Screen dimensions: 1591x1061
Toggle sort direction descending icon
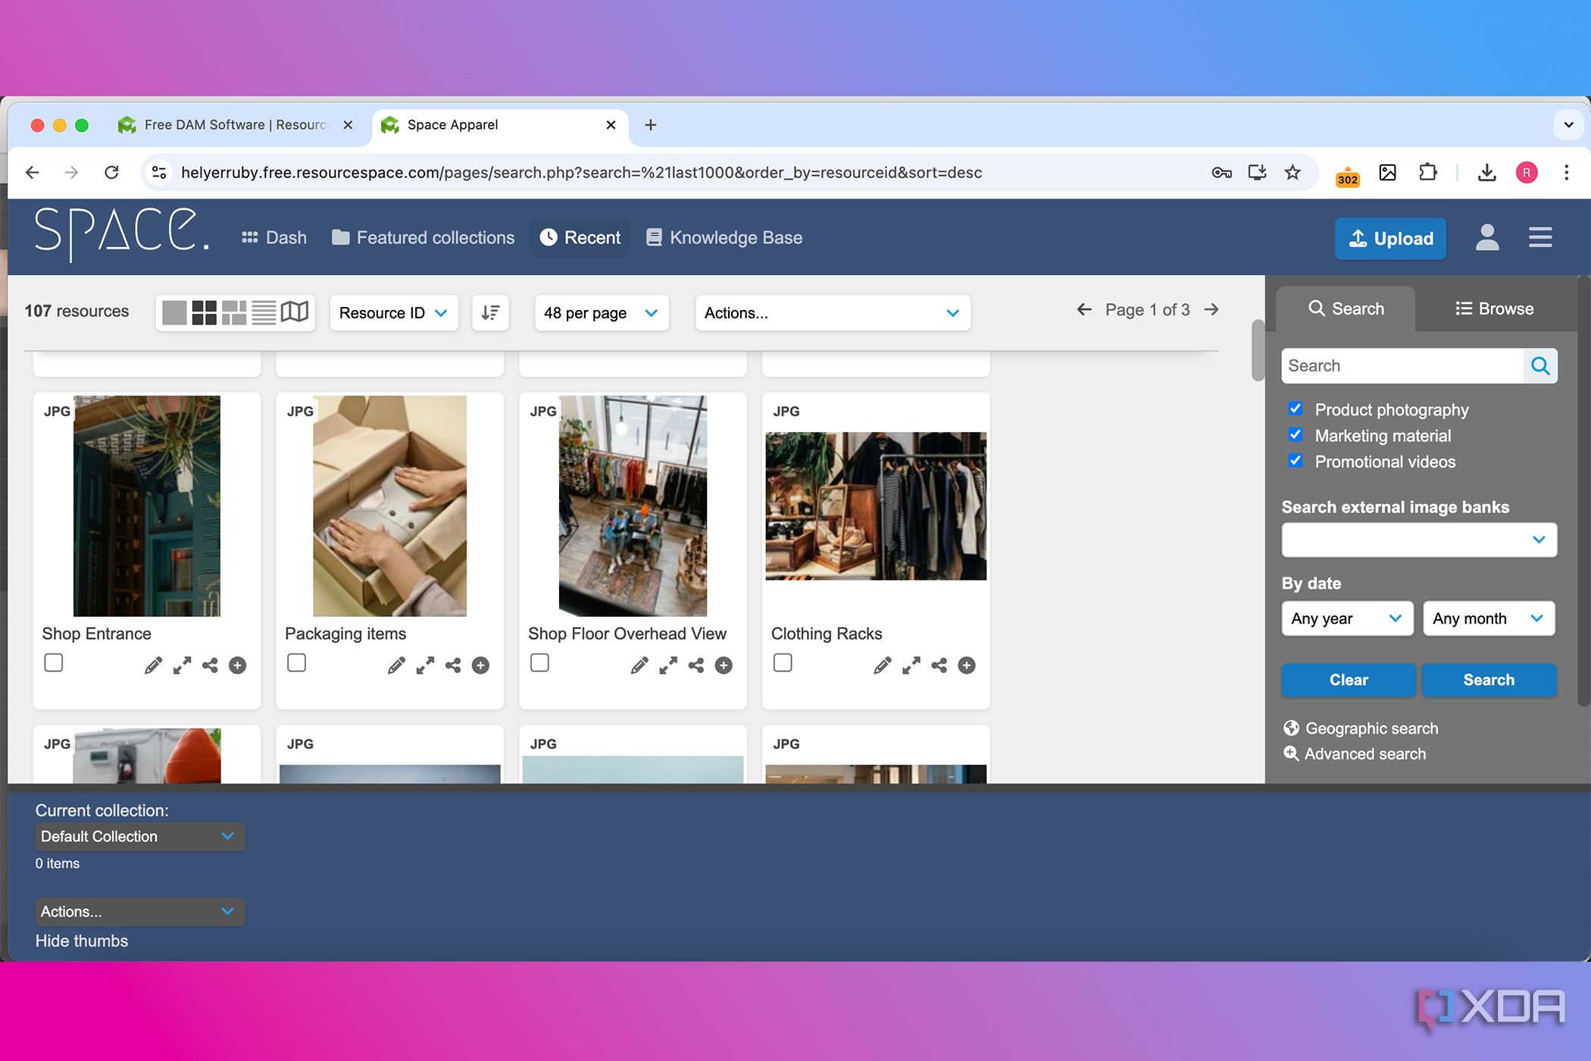490,312
